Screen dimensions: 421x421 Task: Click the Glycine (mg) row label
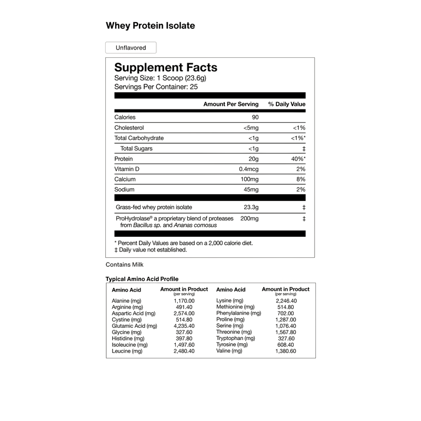click(x=126, y=332)
